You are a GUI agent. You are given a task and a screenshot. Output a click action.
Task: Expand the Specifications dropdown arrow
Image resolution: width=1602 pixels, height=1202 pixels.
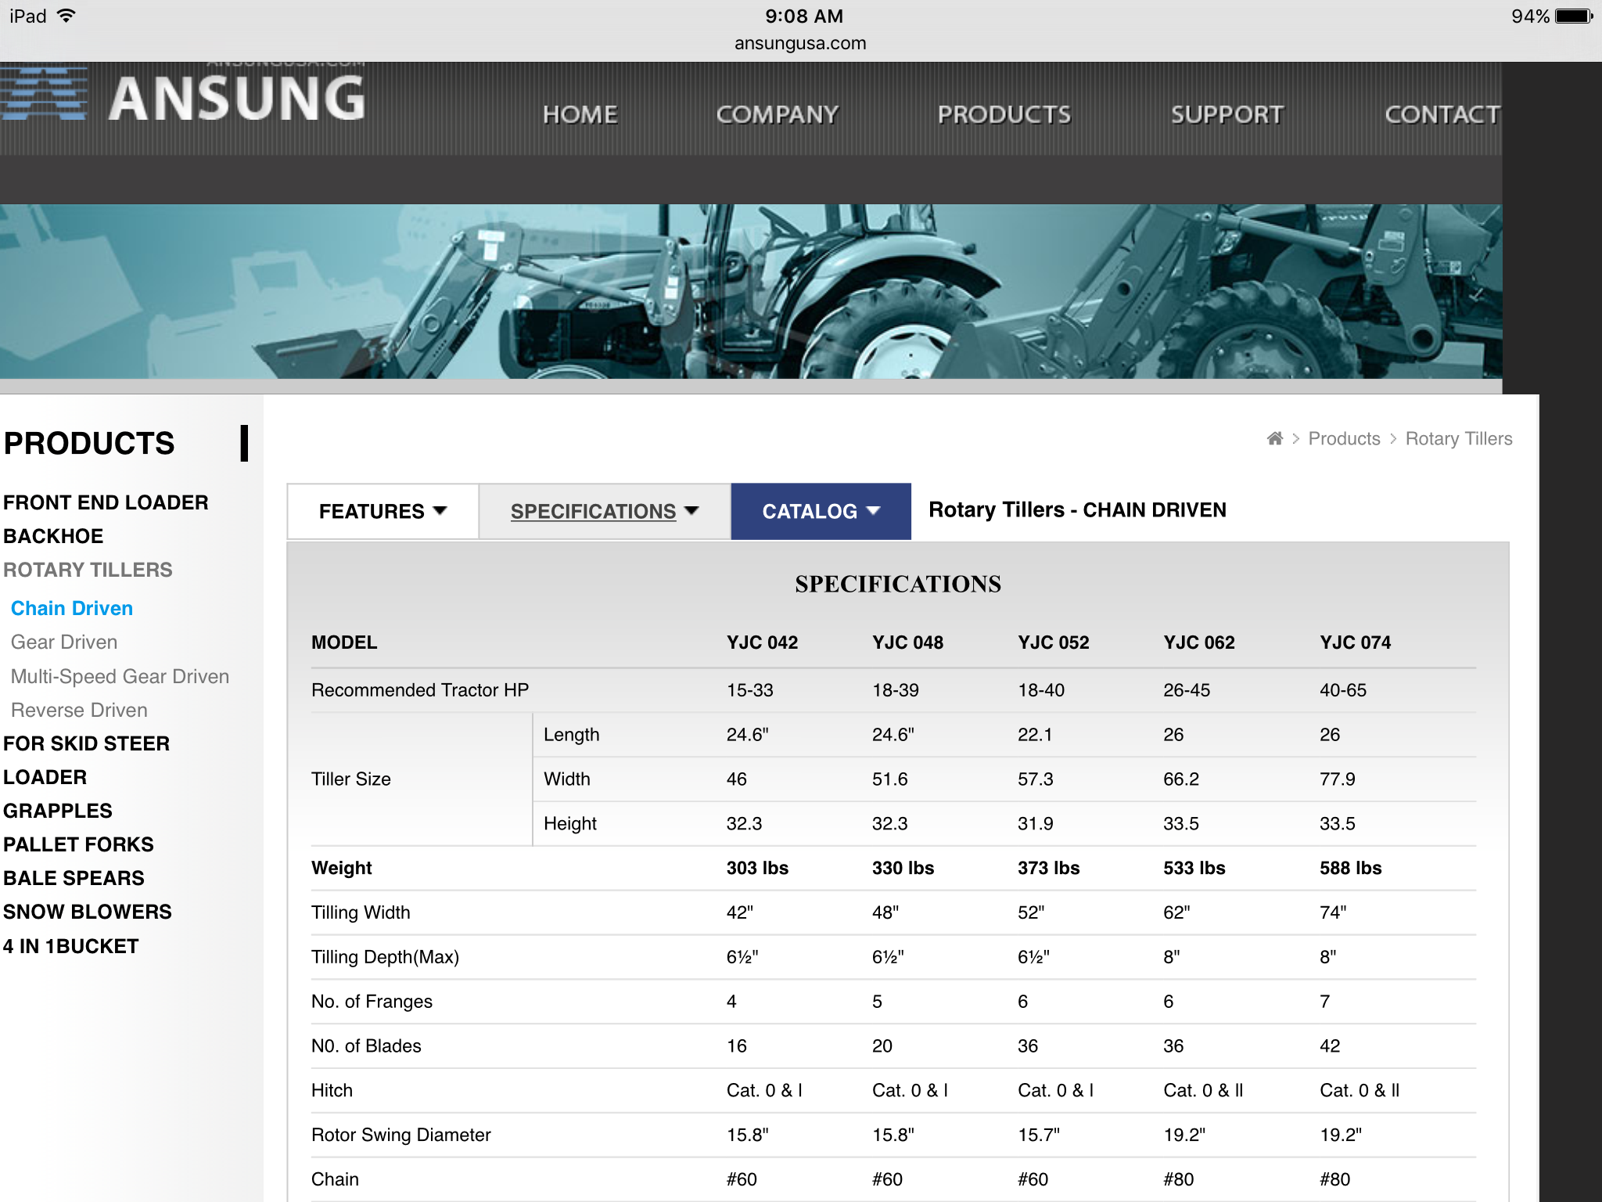click(x=691, y=510)
